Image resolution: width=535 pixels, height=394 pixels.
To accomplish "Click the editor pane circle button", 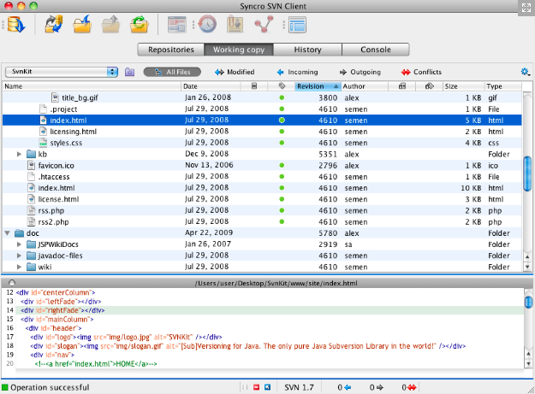I will [12, 283].
